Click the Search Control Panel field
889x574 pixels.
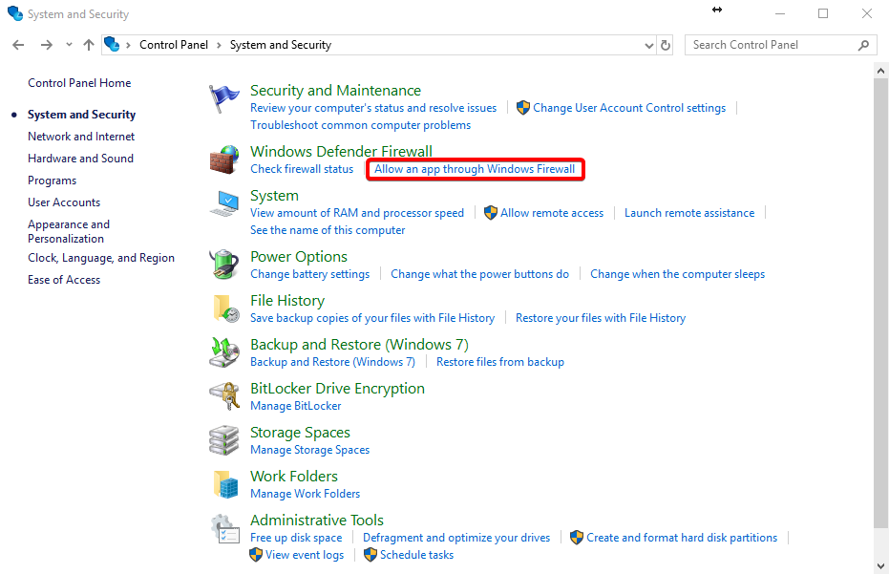point(780,45)
